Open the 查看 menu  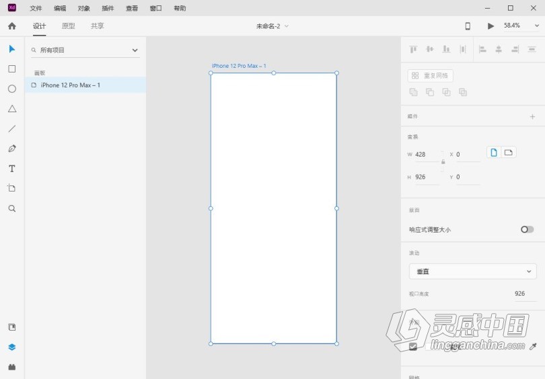pos(132,8)
